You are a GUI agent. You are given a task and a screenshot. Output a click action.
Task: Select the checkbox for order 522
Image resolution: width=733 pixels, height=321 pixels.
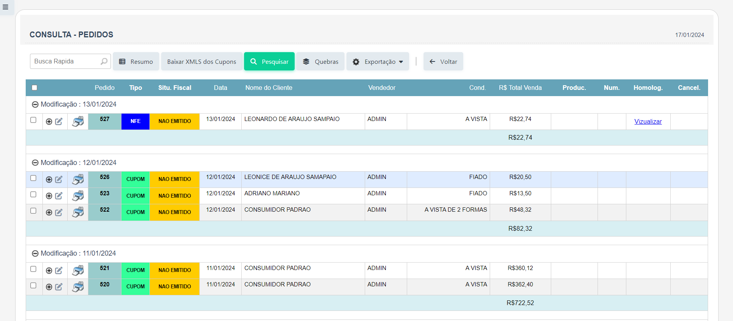click(x=33, y=210)
